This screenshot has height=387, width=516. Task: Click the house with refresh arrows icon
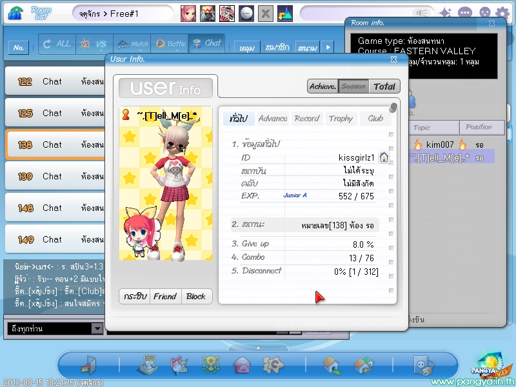click(363, 365)
